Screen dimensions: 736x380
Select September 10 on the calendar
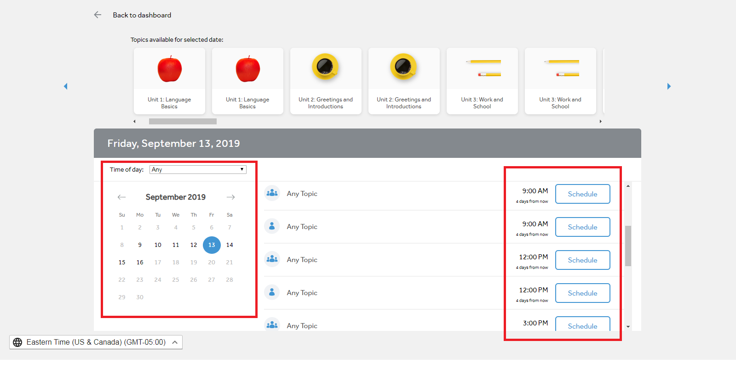tap(158, 245)
